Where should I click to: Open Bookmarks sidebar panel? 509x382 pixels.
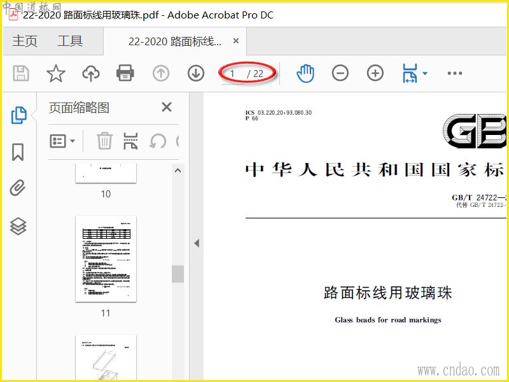[x=18, y=152]
